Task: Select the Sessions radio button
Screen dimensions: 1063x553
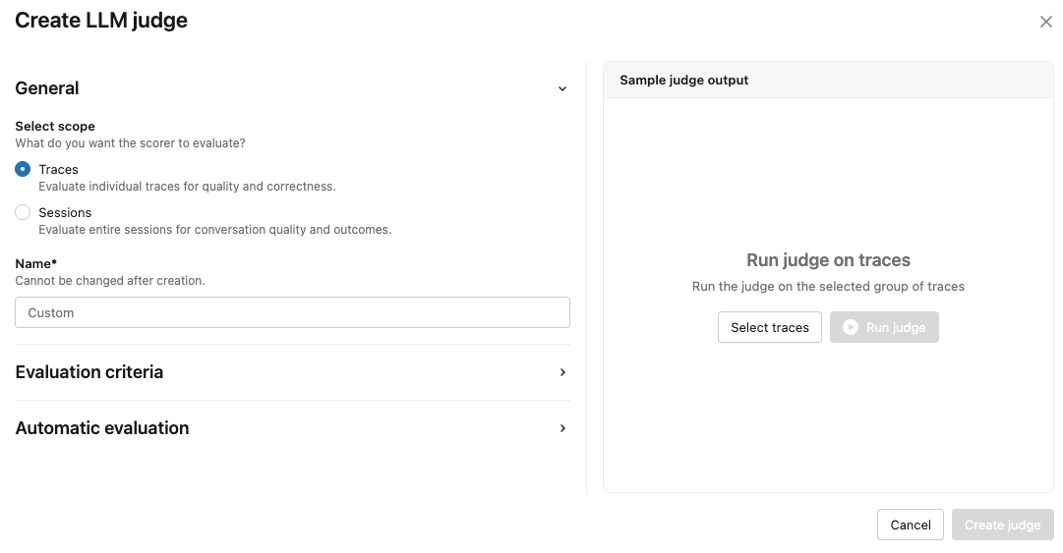Action: point(23,212)
